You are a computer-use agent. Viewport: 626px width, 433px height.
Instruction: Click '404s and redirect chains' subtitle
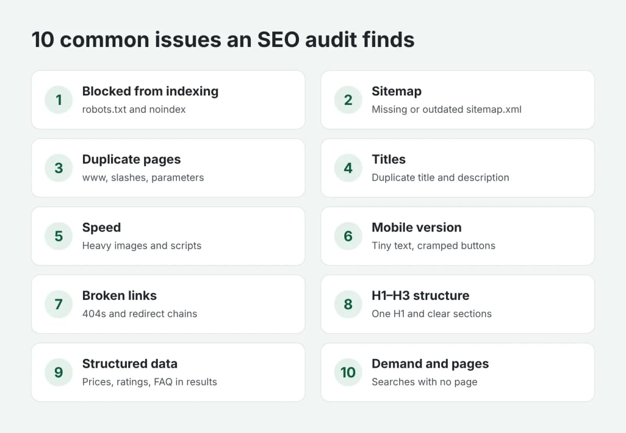tap(140, 314)
